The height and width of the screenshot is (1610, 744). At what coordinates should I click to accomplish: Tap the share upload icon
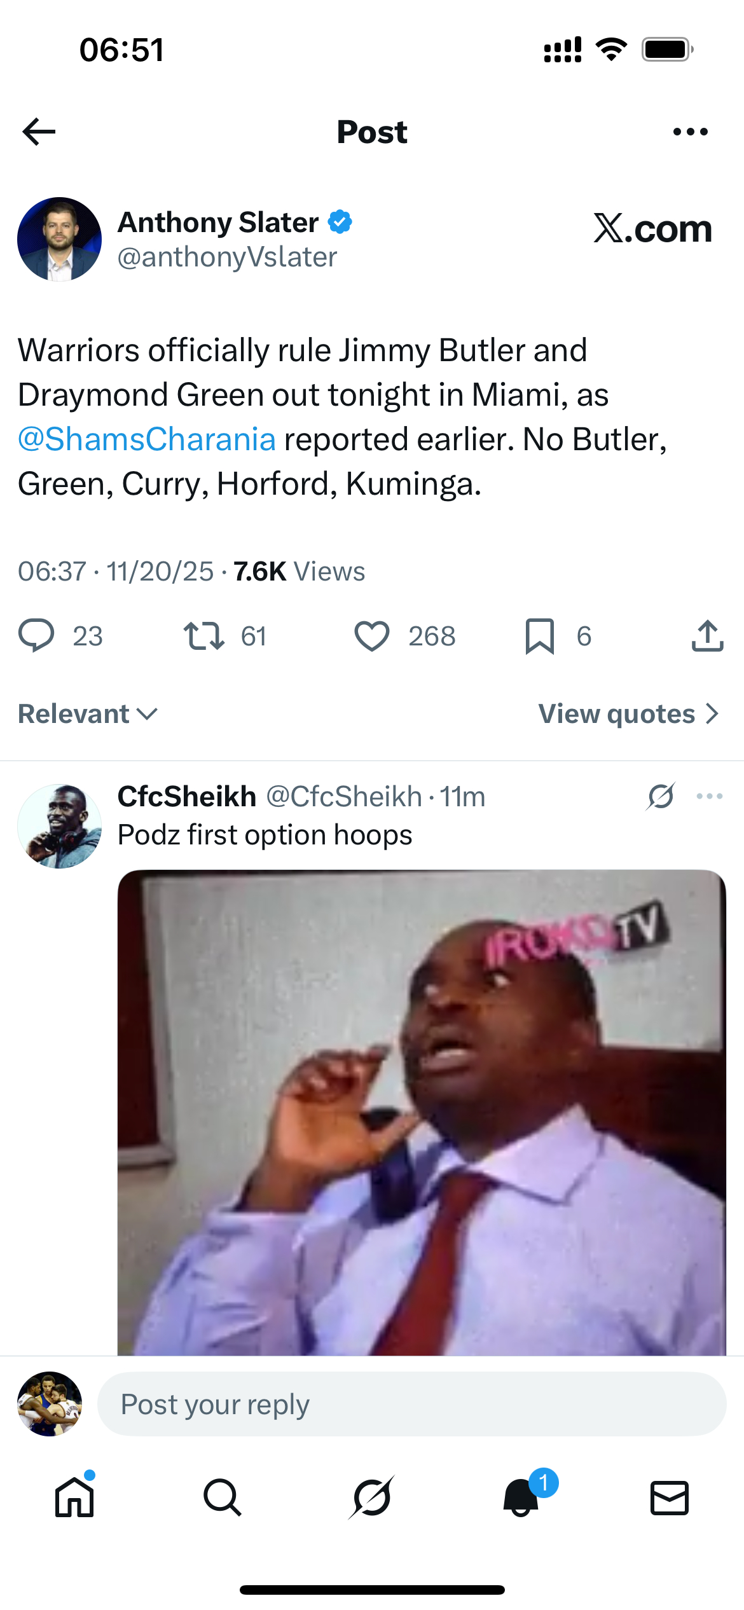tap(707, 636)
